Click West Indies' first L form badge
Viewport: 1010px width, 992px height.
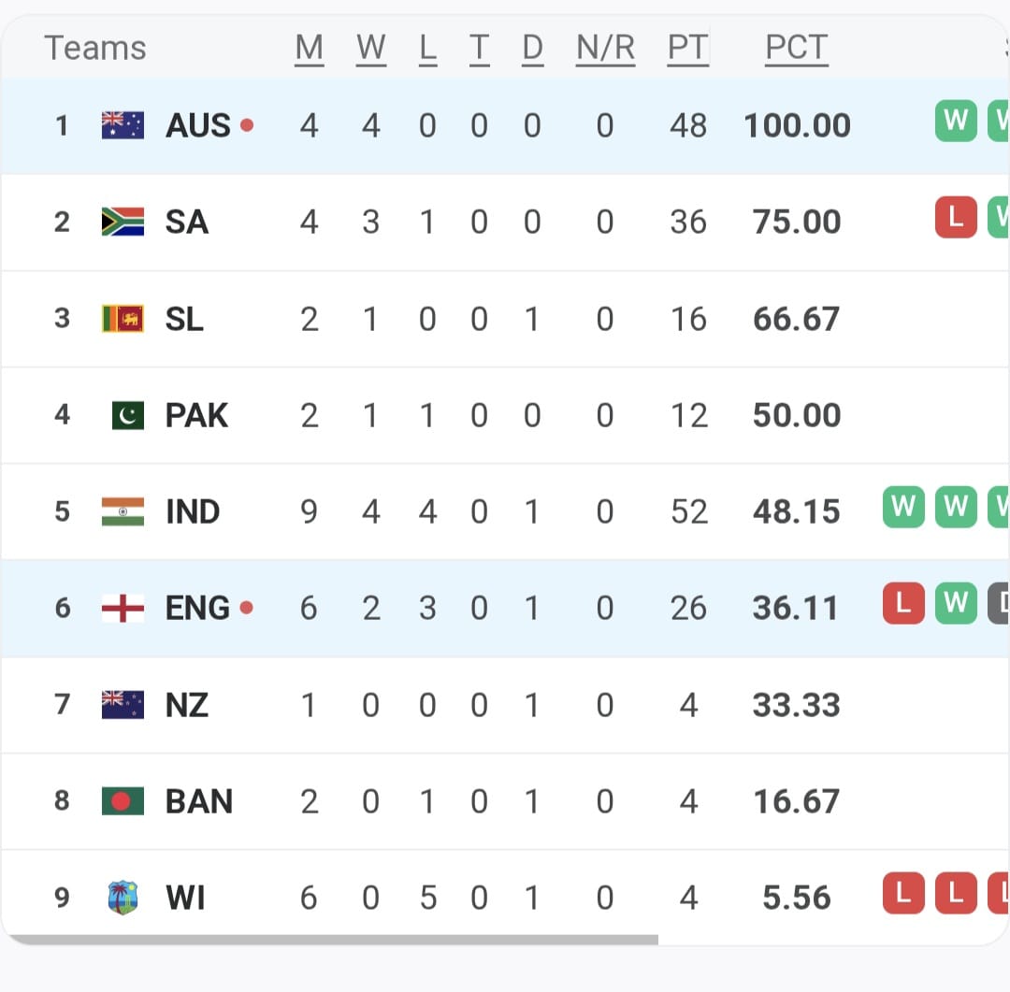click(902, 893)
